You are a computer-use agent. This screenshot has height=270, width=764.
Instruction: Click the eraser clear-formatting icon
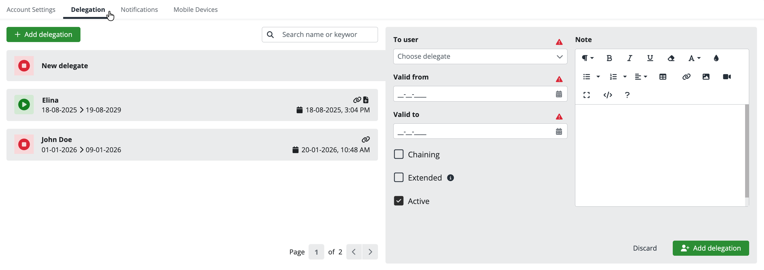(x=671, y=58)
